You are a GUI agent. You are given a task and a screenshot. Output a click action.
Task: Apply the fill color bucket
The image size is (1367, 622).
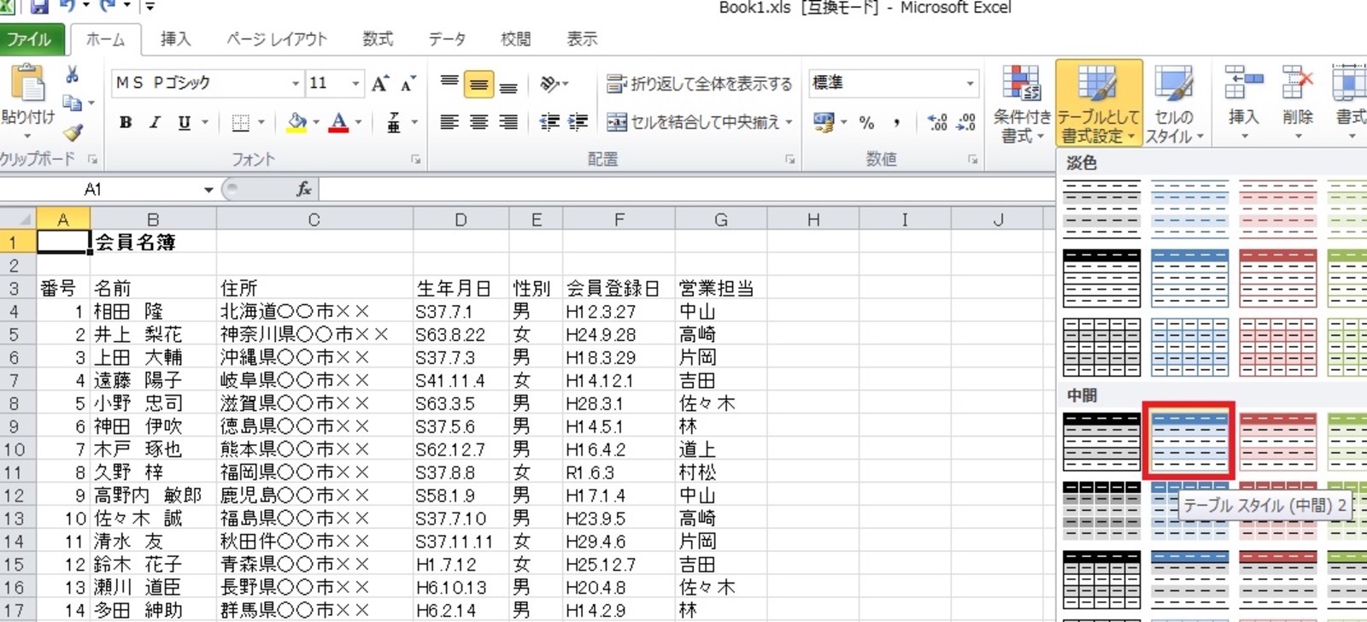pos(296,122)
